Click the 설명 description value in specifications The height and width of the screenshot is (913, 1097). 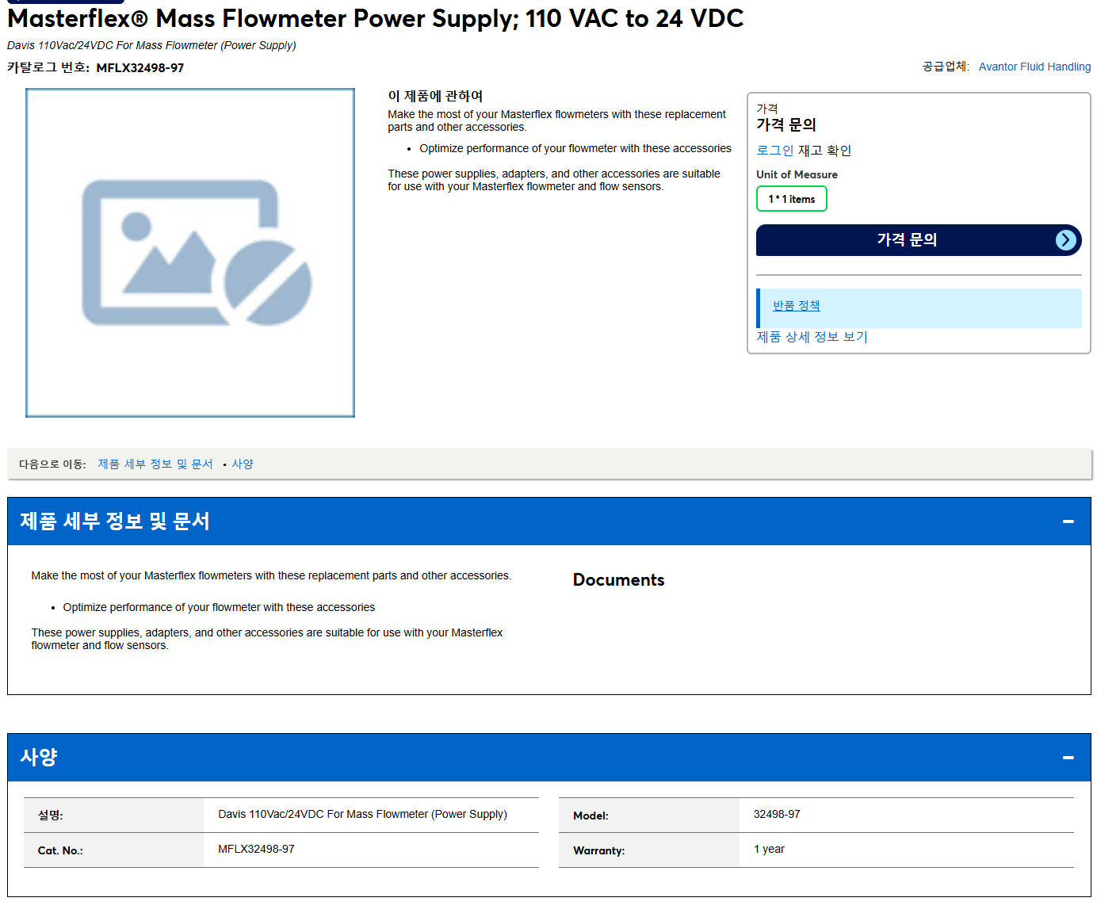[x=362, y=814]
